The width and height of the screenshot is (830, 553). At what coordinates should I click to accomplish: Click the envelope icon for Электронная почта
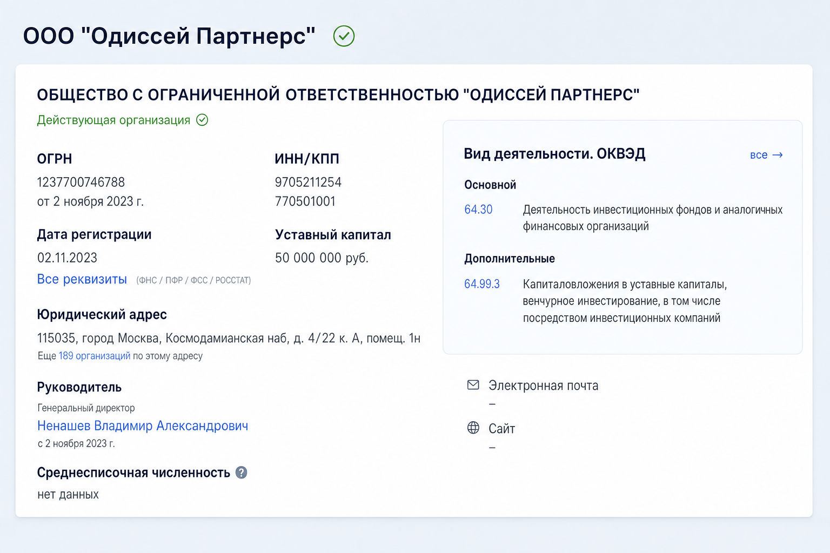click(473, 385)
